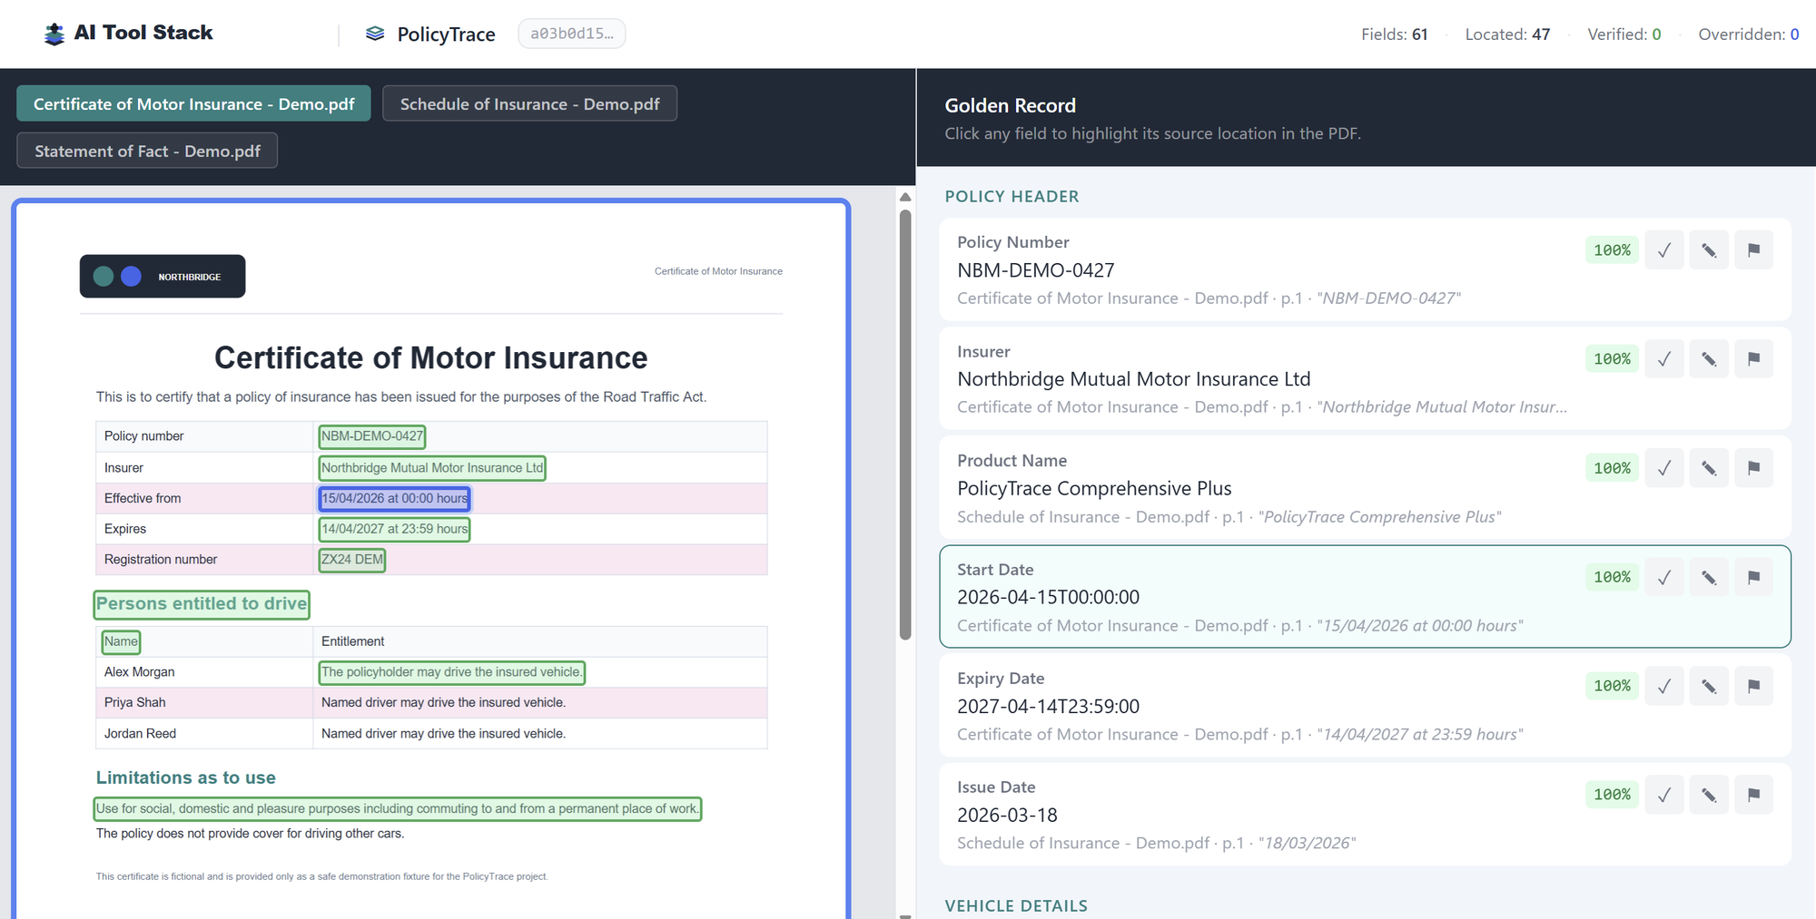Click highlighted Name column header in PDF
This screenshot has height=919, width=1816.
pos(121,641)
